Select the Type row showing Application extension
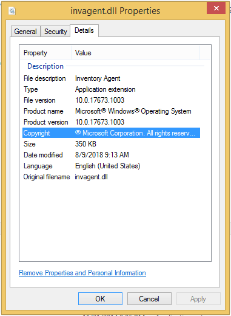The image size is (231, 316). click(x=111, y=89)
